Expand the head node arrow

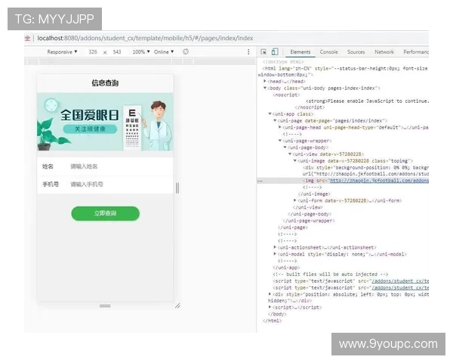[265, 82]
